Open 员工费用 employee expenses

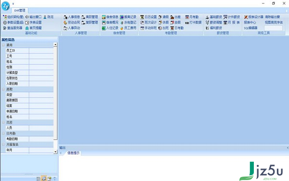pos(128,28)
